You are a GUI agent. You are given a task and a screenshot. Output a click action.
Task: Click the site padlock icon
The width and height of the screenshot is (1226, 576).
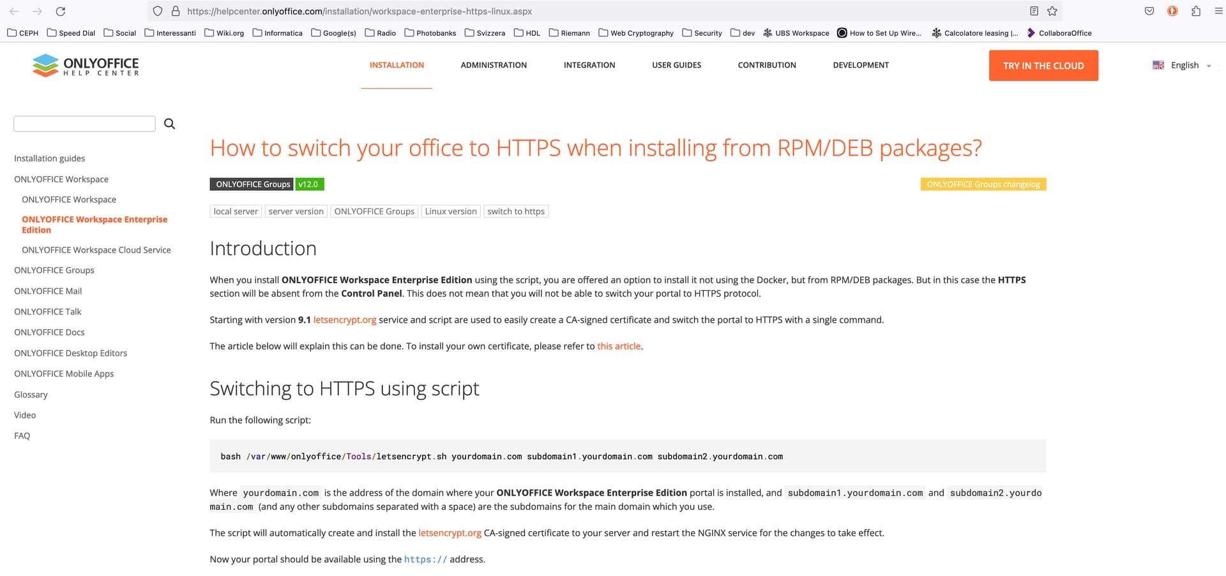point(176,11)
